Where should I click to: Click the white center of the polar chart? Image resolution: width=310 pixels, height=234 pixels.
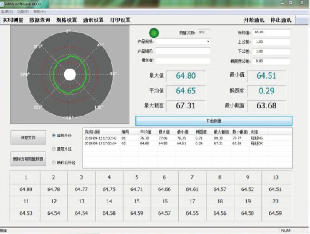[70, 75]
